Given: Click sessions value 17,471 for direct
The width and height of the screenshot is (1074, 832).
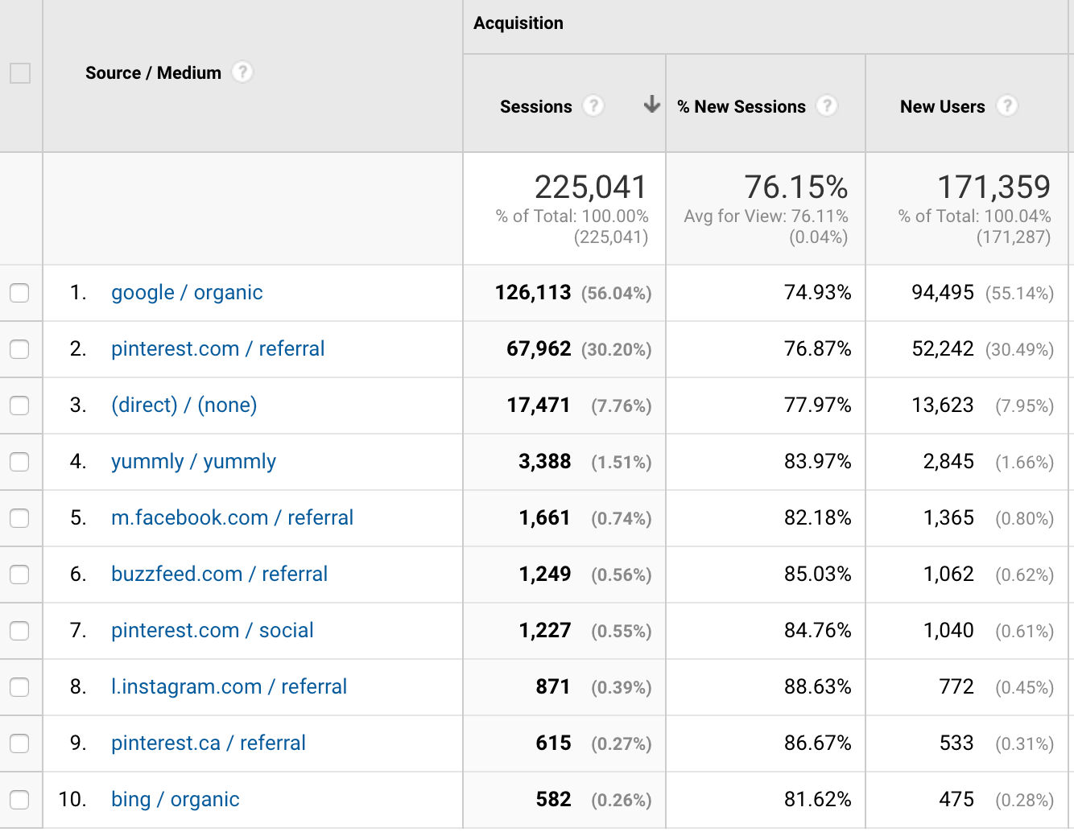Looking at the screenshot, I should [539, 406].
